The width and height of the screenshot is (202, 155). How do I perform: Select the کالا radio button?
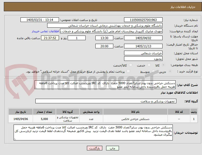tap(163, 65)
